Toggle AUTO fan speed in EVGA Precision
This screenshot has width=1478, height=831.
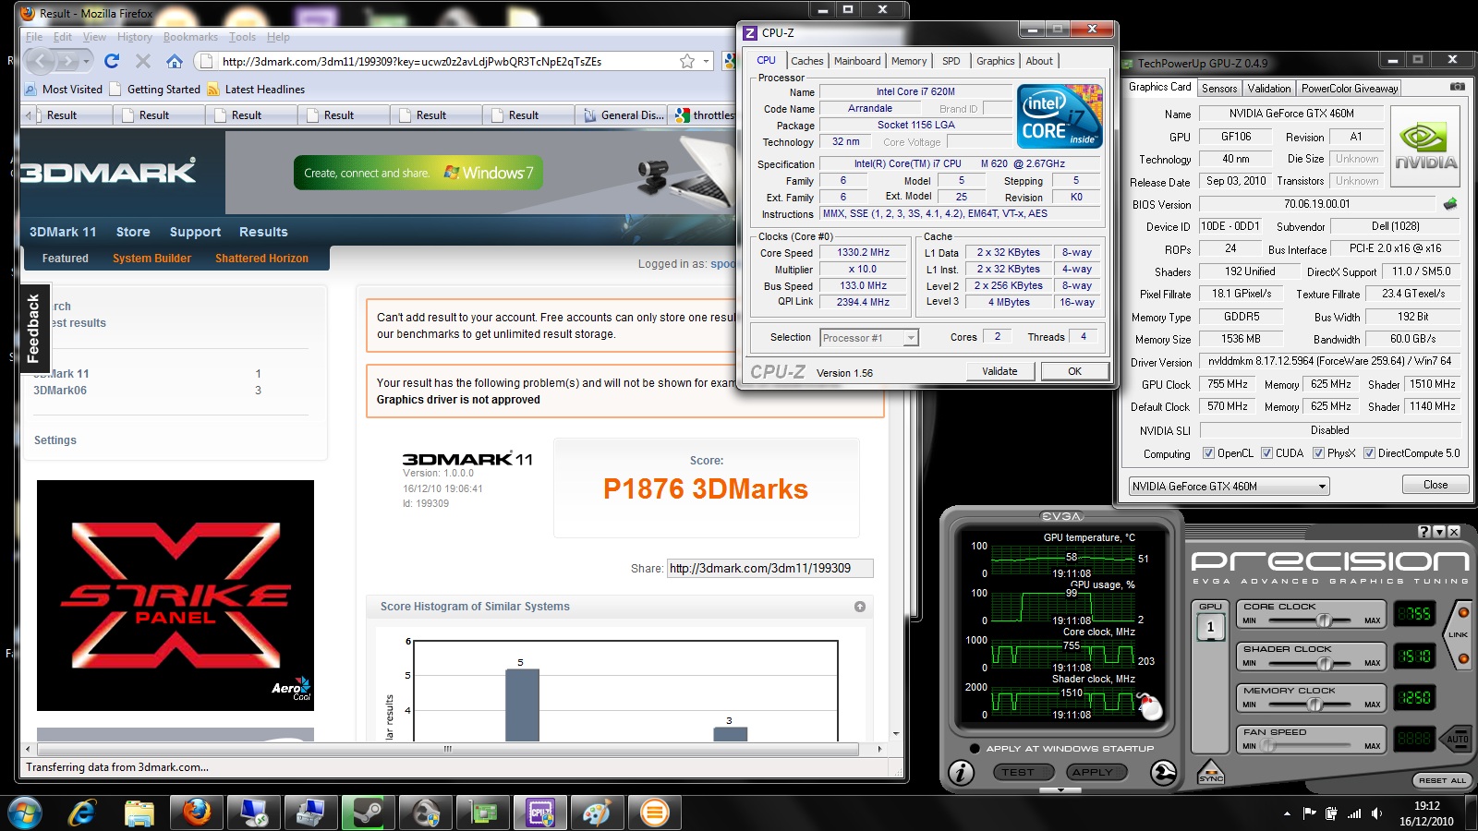click(x=1457, y=738)
